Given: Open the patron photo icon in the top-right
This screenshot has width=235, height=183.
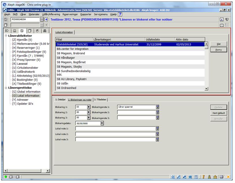Looking at the screenshot, I should (221, 20).
